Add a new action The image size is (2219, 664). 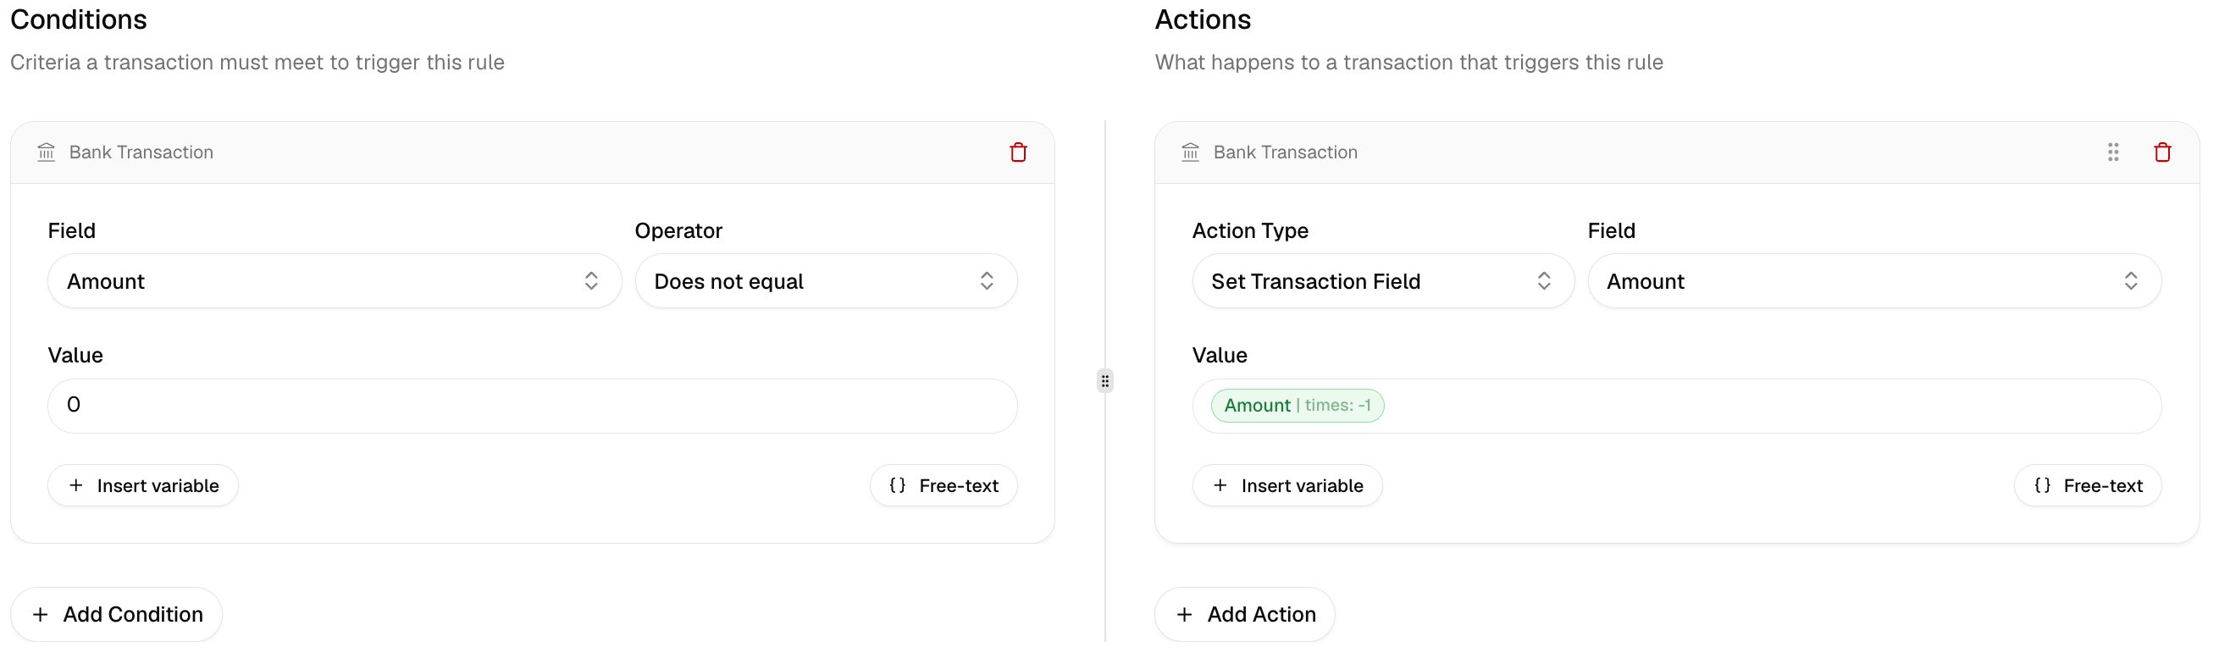click(x=1245, y=614)
